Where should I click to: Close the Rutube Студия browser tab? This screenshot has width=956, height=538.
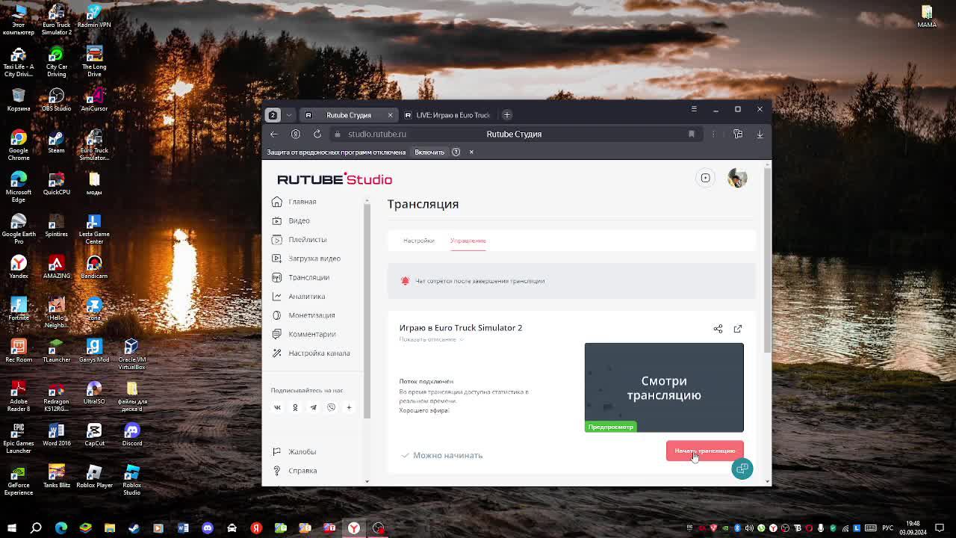[x=390, y=115]
